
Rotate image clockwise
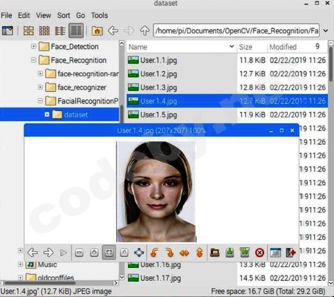click(169, 253)
